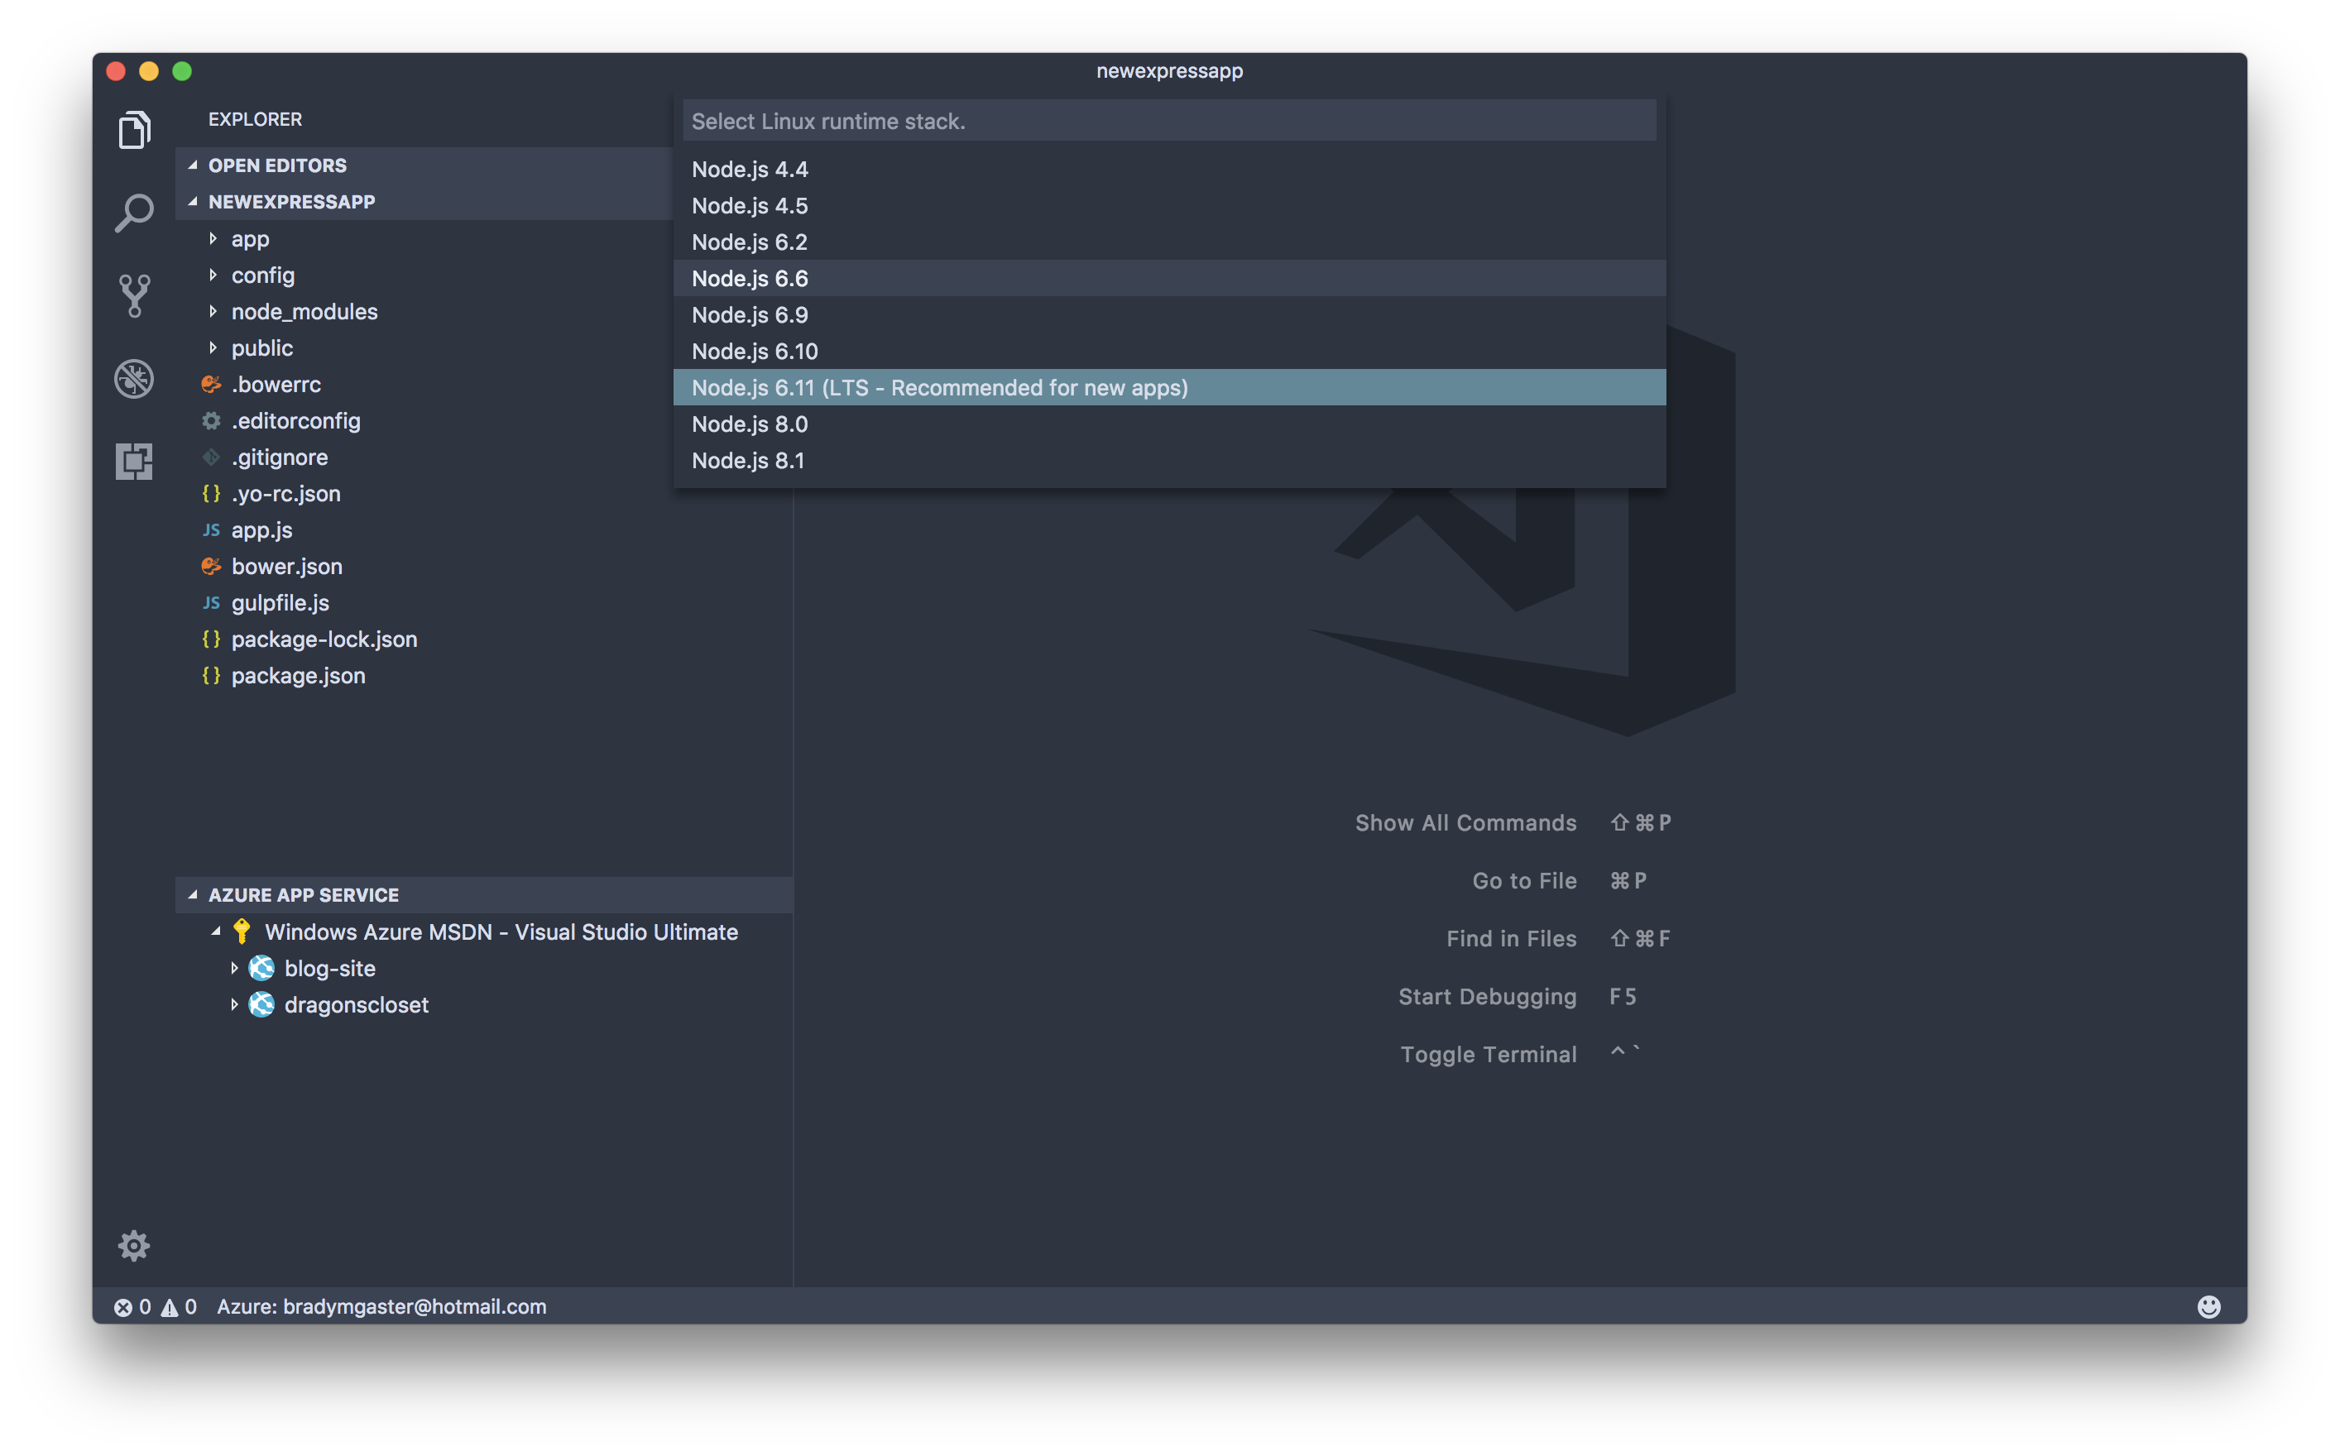Viewport: 2340px width, 1456px height.
Task: Open the Debug view icon
Action: point(134,378)
